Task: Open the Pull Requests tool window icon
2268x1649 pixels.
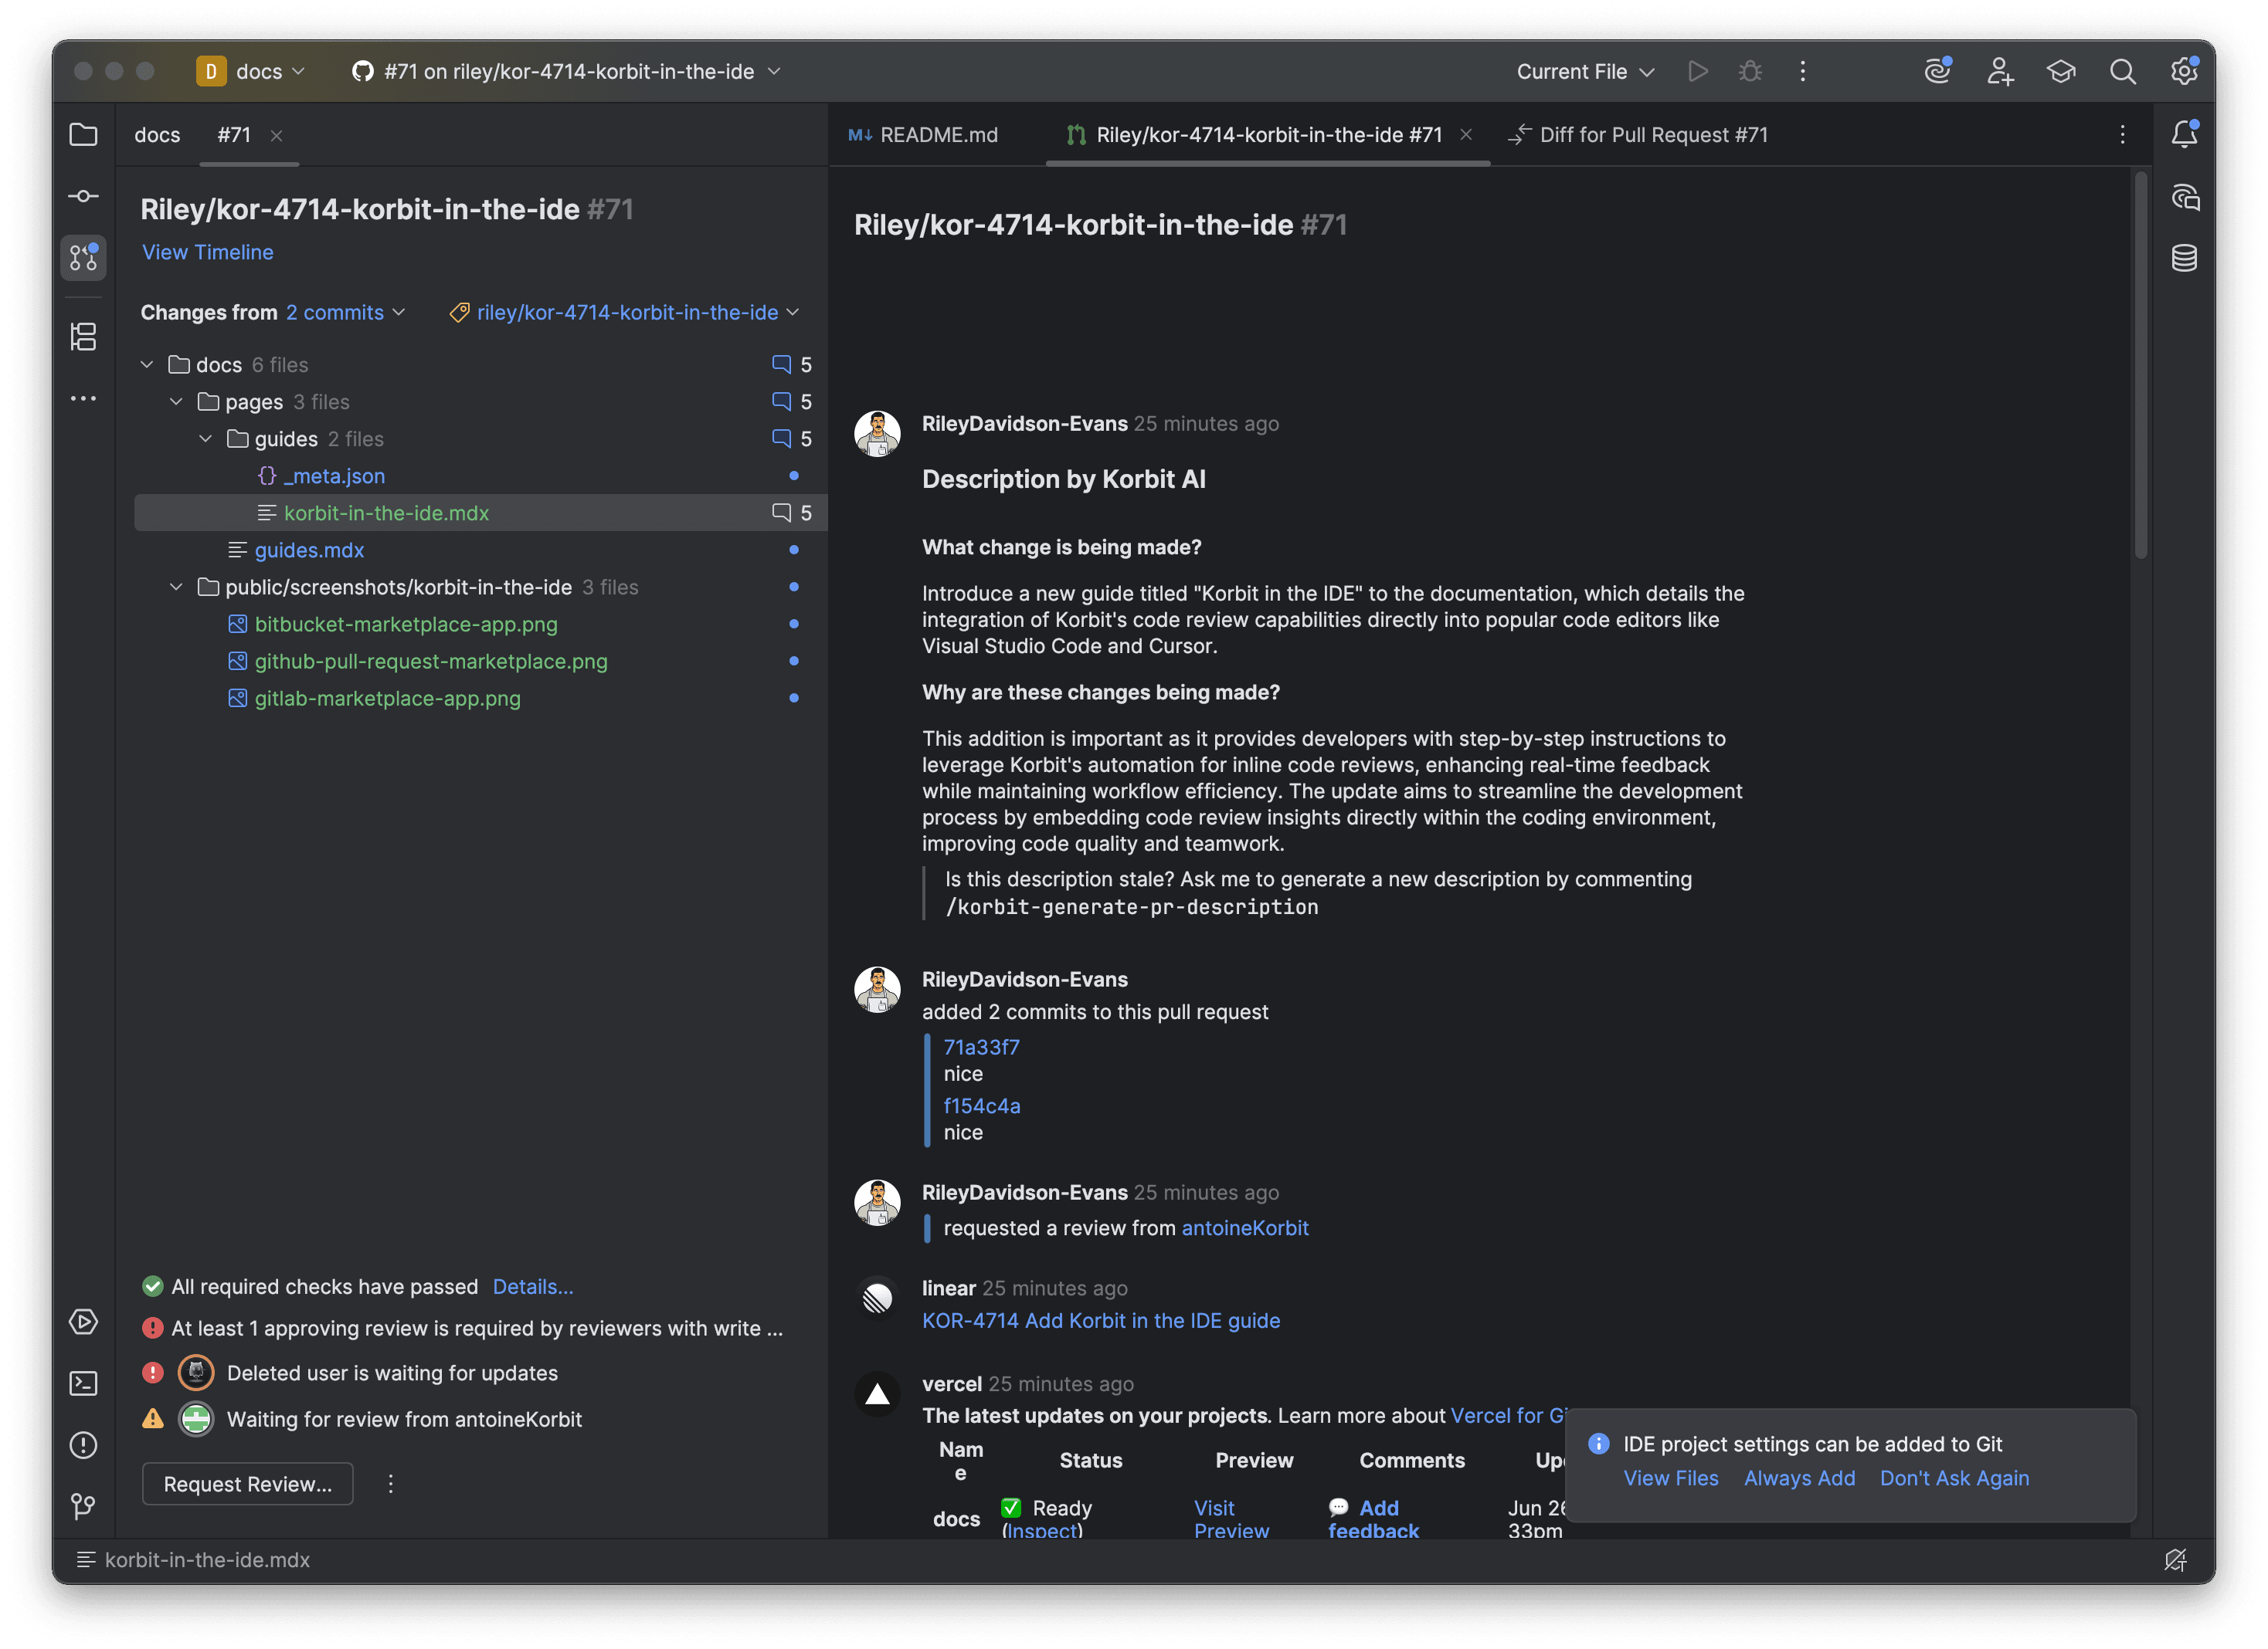Action: [x=83, y=257]
